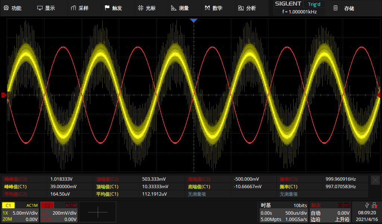Click the 10.33333mV top value
The height and width of the screenshot is (224, 382).
pos(155,187)
